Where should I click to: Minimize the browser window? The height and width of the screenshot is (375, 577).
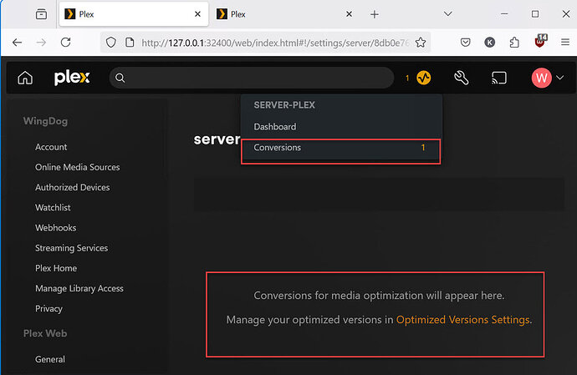coord(504,14)
